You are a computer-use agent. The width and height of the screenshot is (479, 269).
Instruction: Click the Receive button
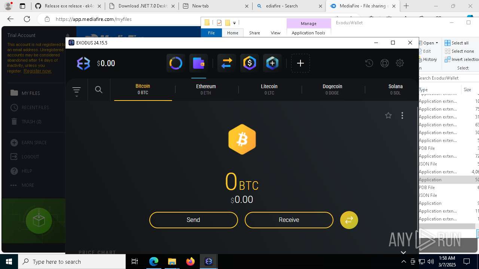pyautogui.click(x=289, y=220)
